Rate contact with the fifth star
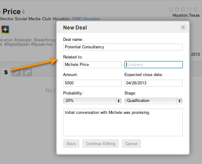This screenshot has height=164, width=202. pos(195,9)
